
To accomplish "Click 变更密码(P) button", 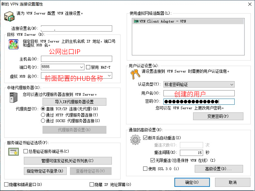I will click(x=218, y=116).
